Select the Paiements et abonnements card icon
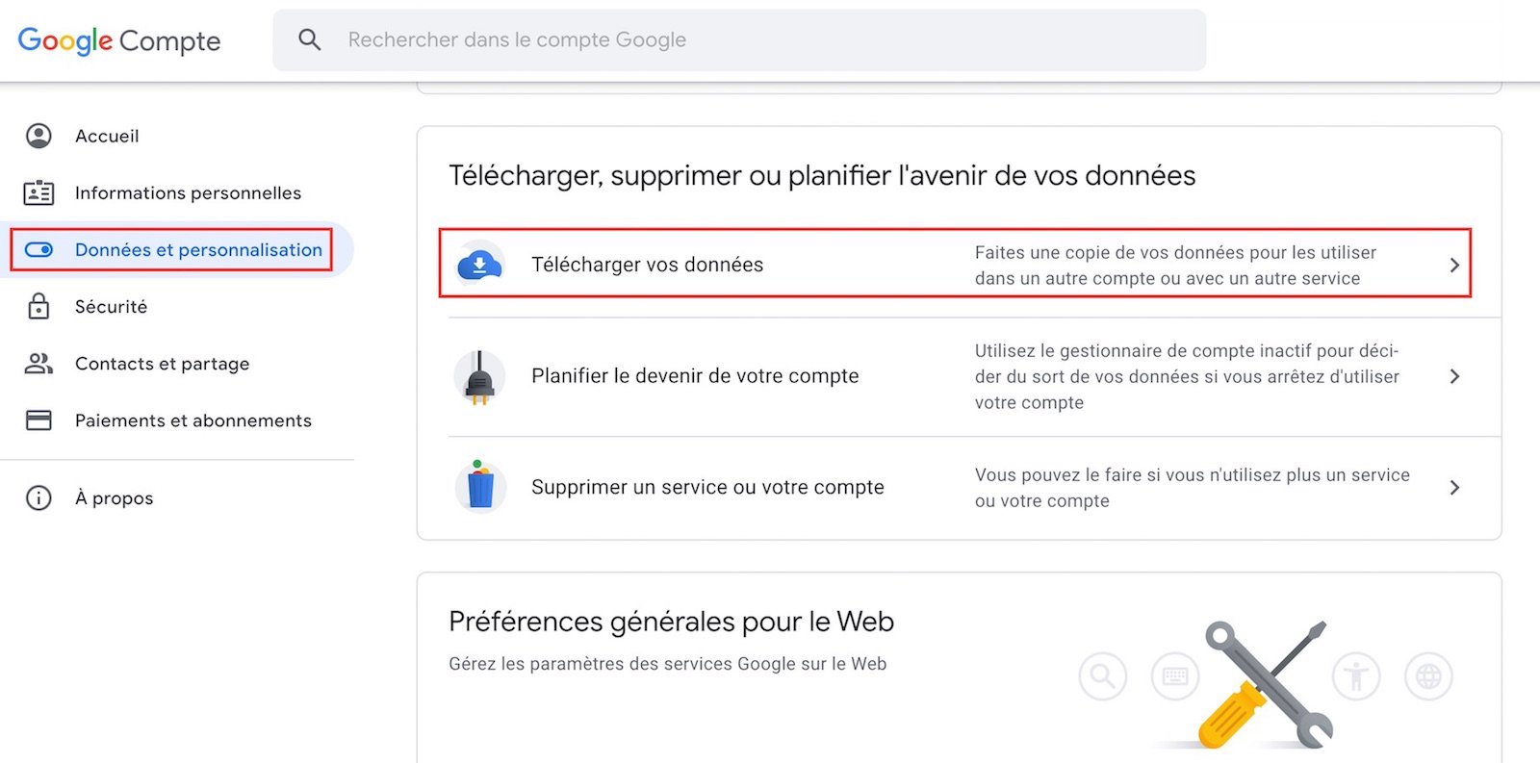Screen dimensions: 1540x763 click(x=38, y=420)
